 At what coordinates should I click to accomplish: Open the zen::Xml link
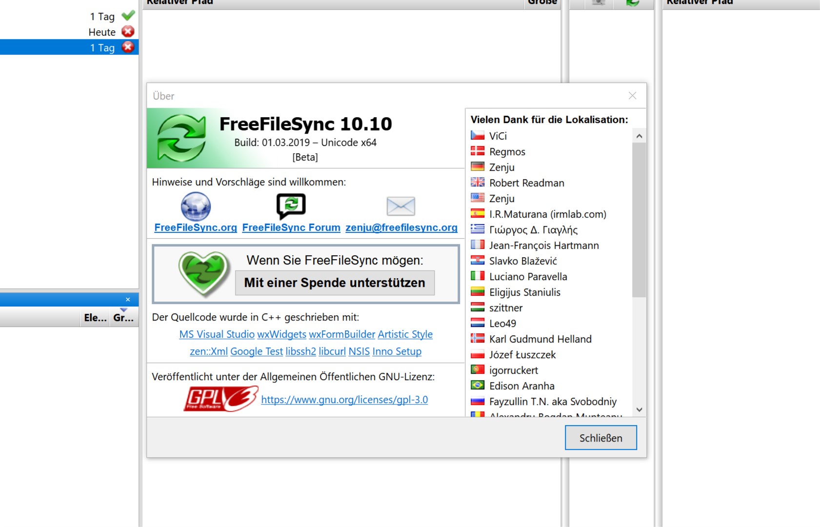(x=209, y=351)
